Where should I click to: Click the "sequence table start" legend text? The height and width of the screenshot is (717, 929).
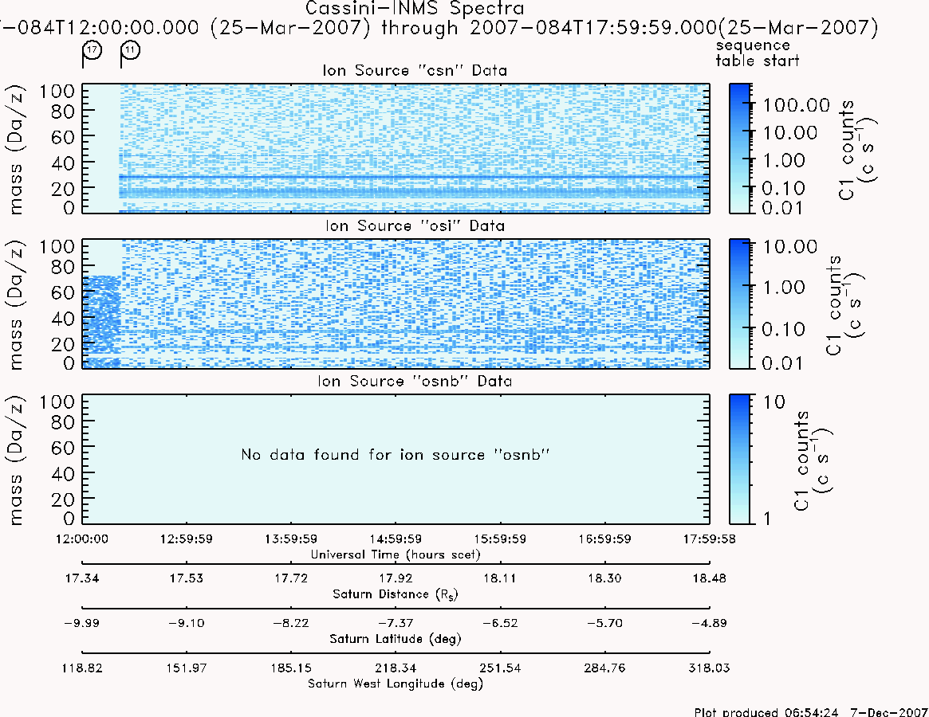758,53
